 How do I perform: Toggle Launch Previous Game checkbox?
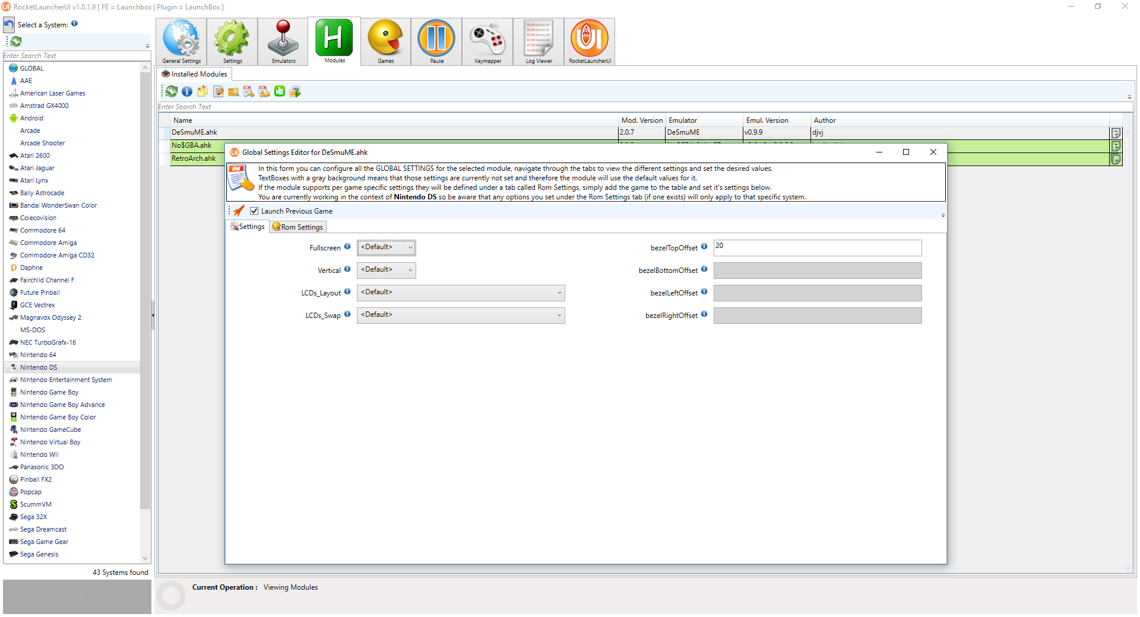pyautogui.click(x=254, y=211)
